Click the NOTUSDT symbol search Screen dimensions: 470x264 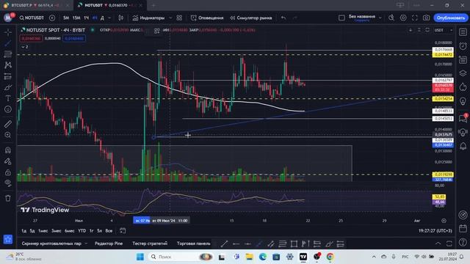(x=32, y=18)
